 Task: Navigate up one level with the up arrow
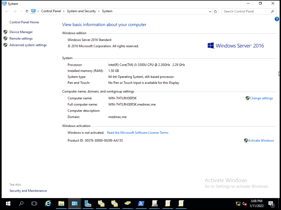[x=27, y=11]
